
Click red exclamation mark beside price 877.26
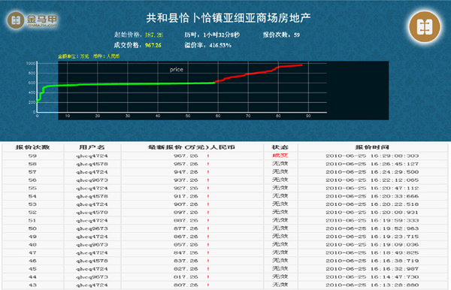[x=208, y=228]
